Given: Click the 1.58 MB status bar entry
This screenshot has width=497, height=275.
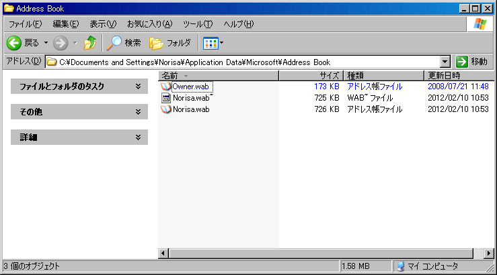Looking at the screenshot, I should coord(356,266).
